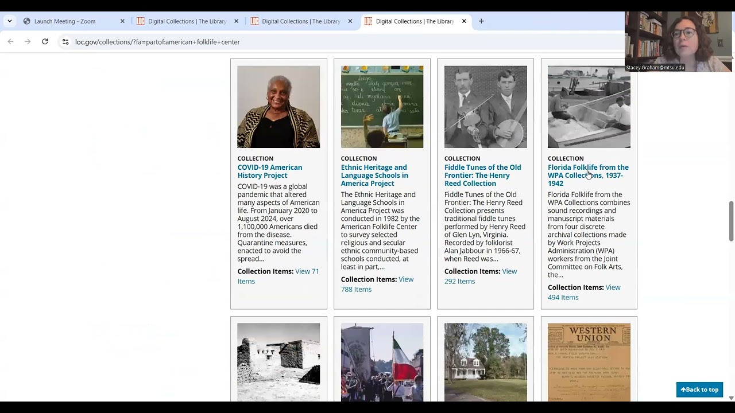This screenshot has width=735, height=413.
Task: Open the COVID-19 American History Project thumbnail
Action: pyautogui.click(x=278, y=107)
